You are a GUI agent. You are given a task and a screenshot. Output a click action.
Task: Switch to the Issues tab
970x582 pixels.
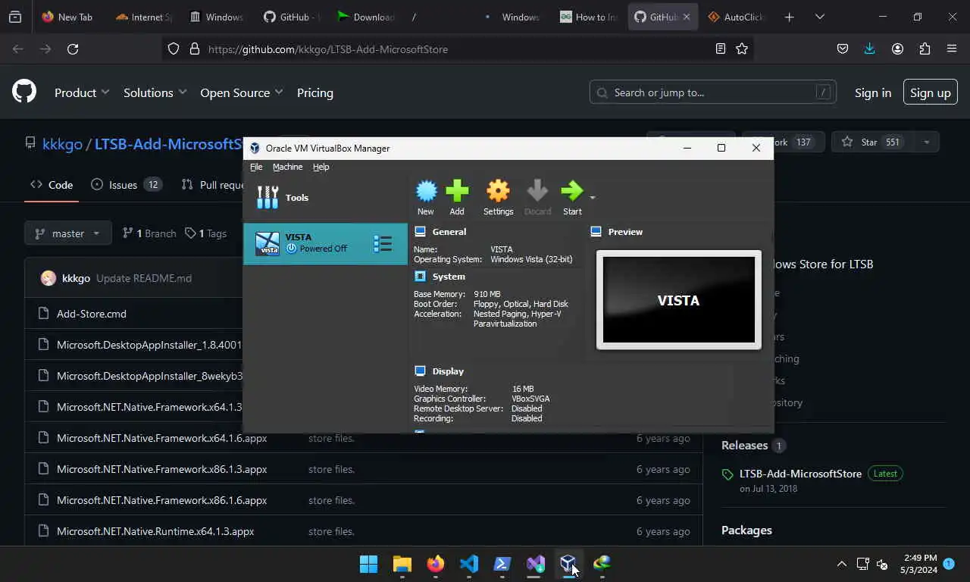tap(127, 184)
